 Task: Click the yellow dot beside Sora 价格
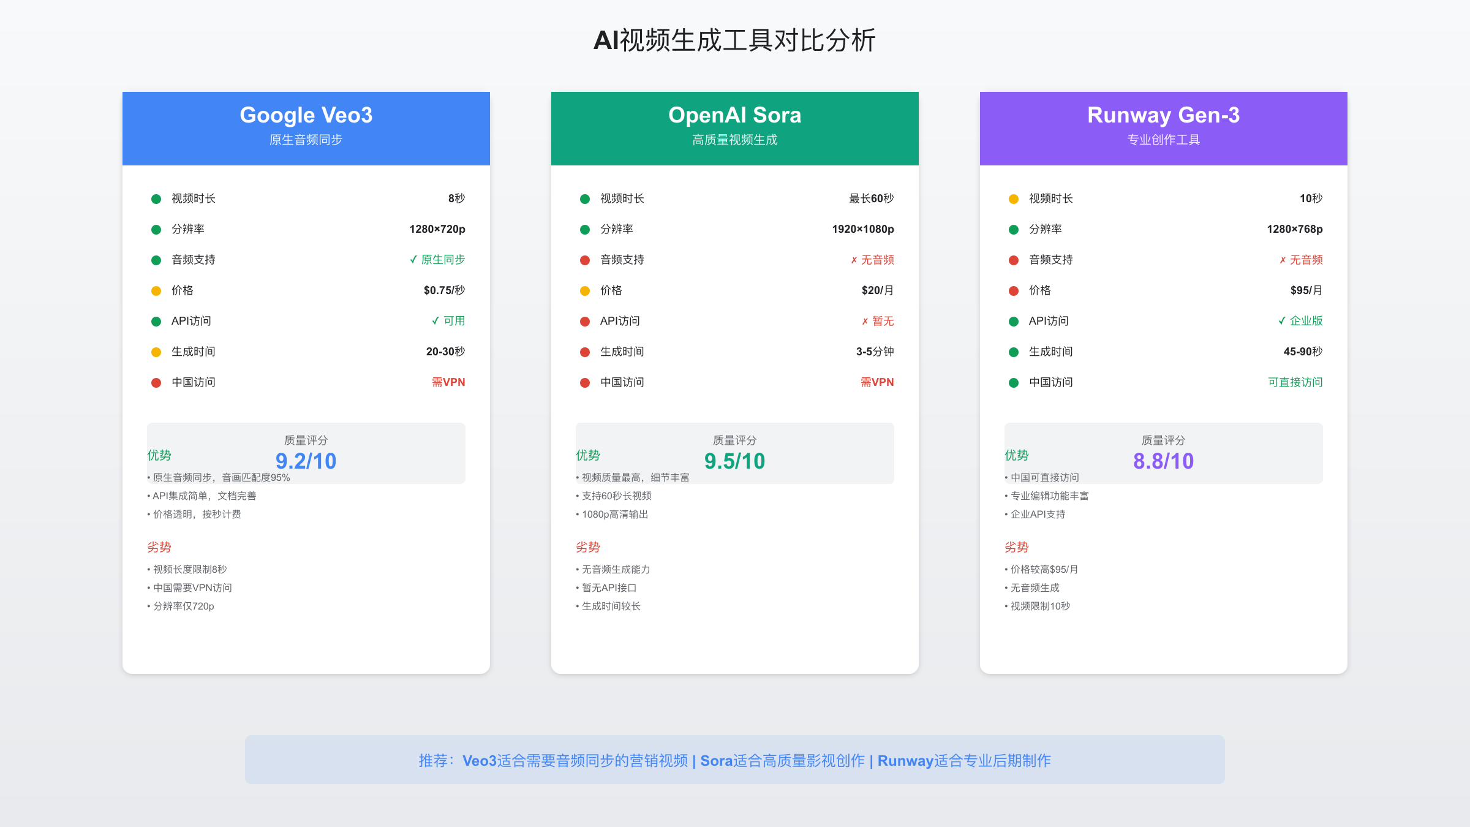click(585, 291)
